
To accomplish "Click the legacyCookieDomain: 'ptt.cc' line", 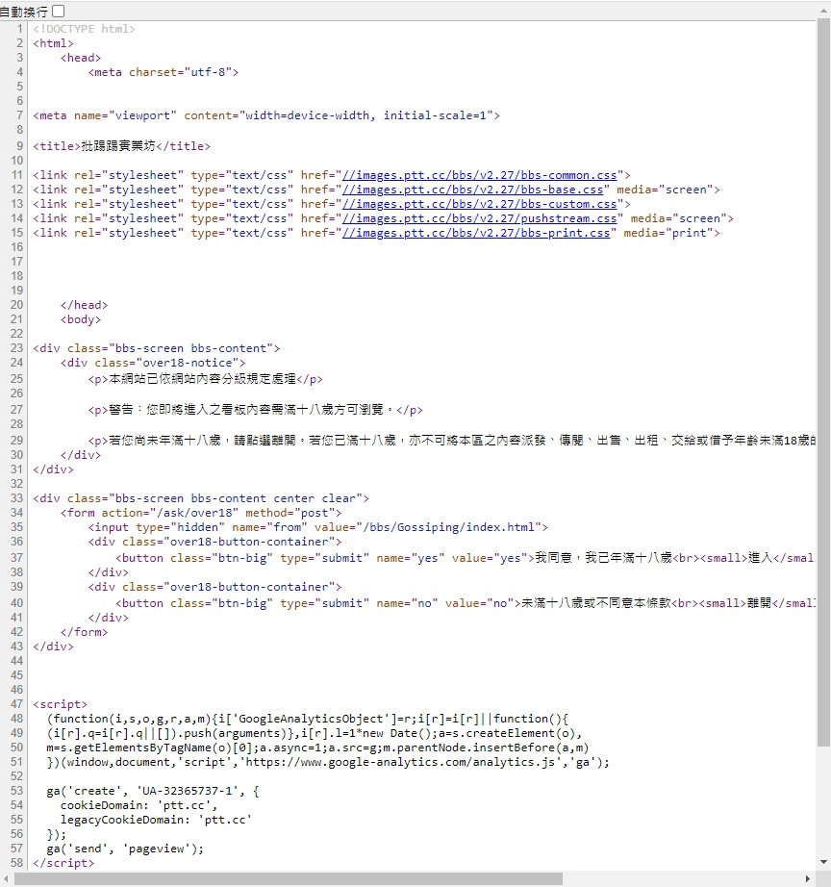I will click(x=156, y=820).
